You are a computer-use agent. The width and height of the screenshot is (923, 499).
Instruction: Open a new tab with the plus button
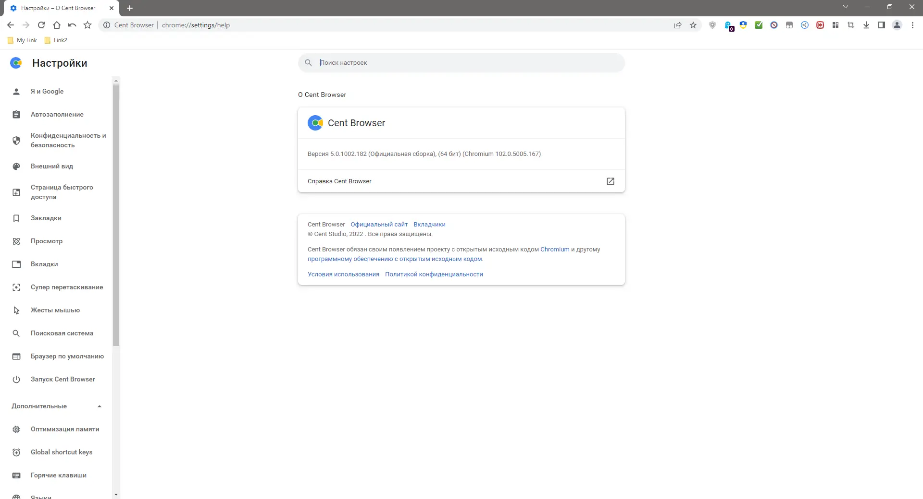point(130,8)
